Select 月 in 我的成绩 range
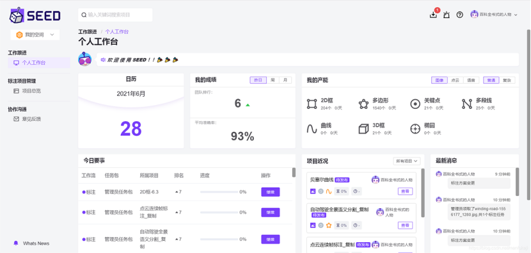 point(285,80)
